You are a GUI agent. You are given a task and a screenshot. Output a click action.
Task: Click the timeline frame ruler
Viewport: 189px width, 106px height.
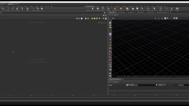click(x=94, y=97)
